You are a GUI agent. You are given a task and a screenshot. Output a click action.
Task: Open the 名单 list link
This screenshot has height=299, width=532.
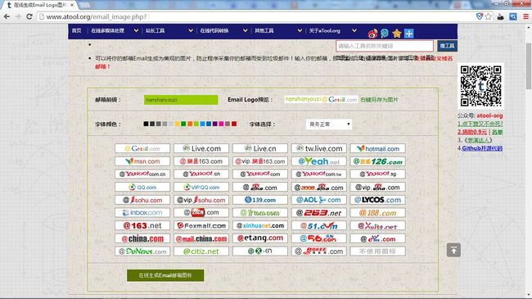click(497, 132)
